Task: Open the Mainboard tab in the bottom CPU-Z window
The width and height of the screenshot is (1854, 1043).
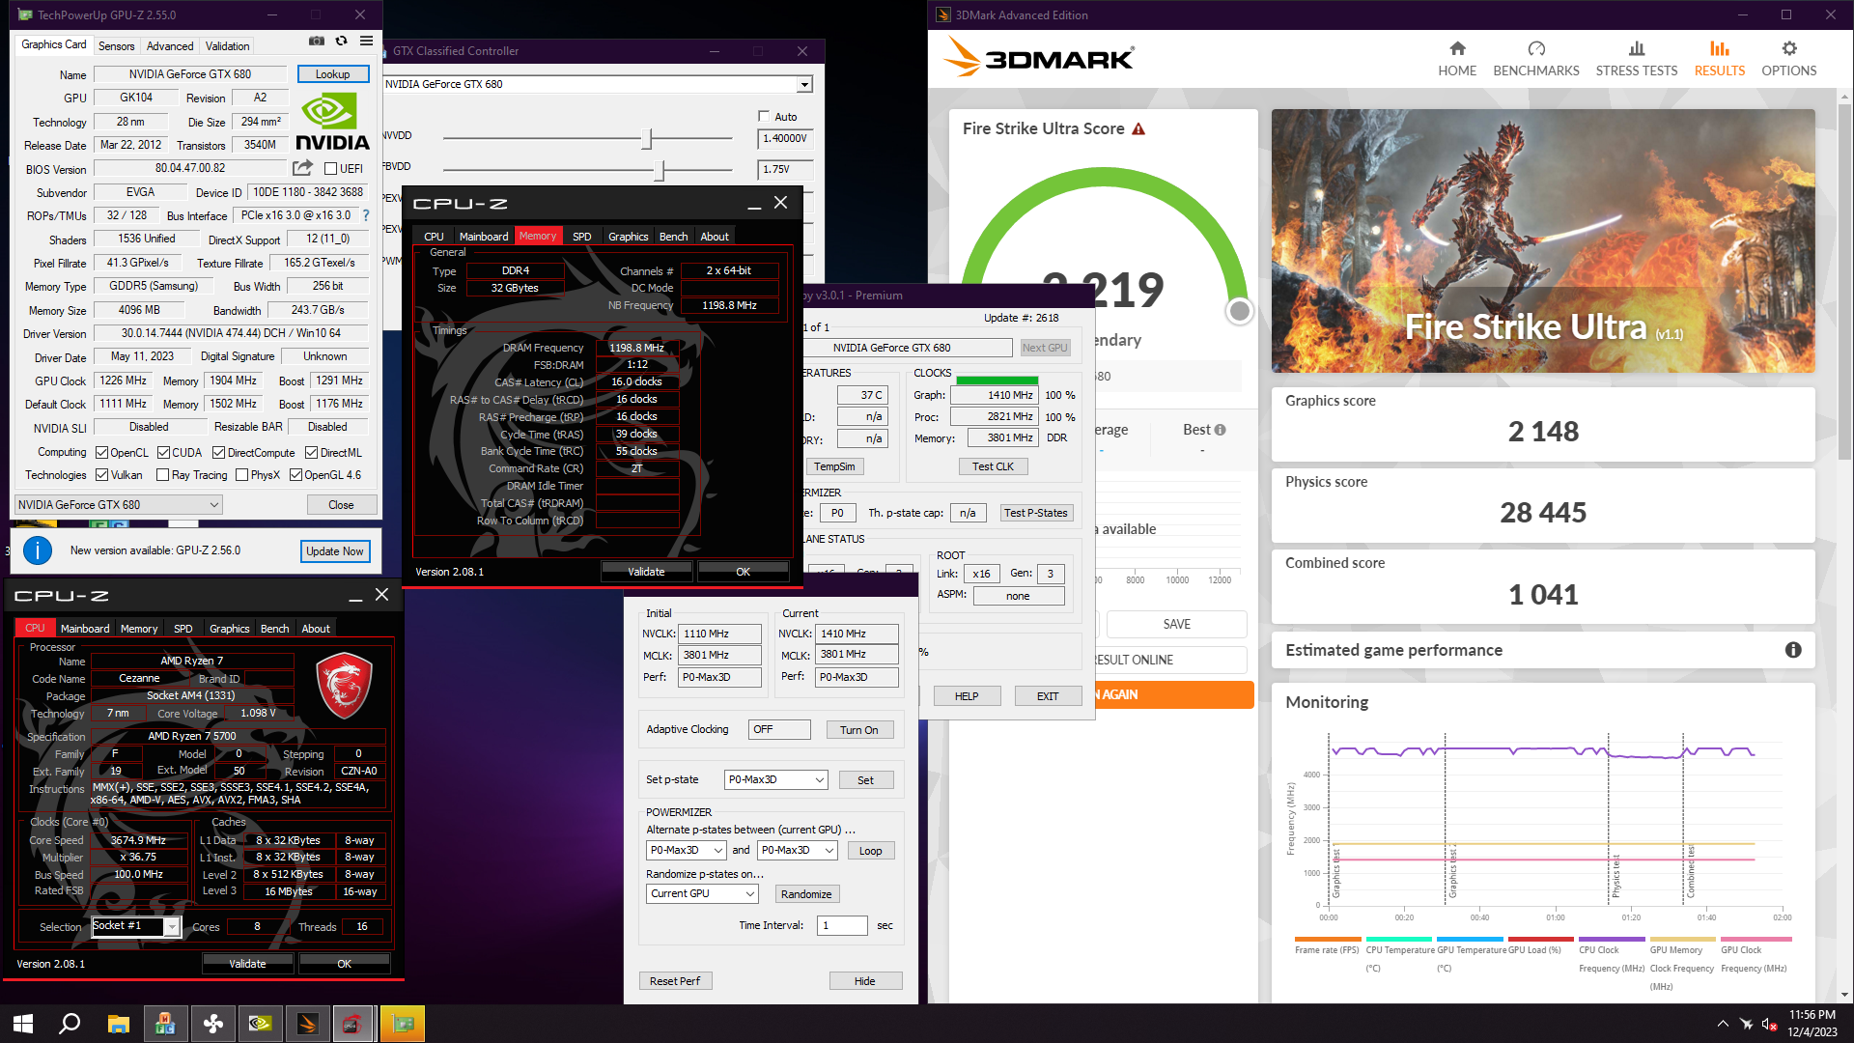Action: point(85,629)
